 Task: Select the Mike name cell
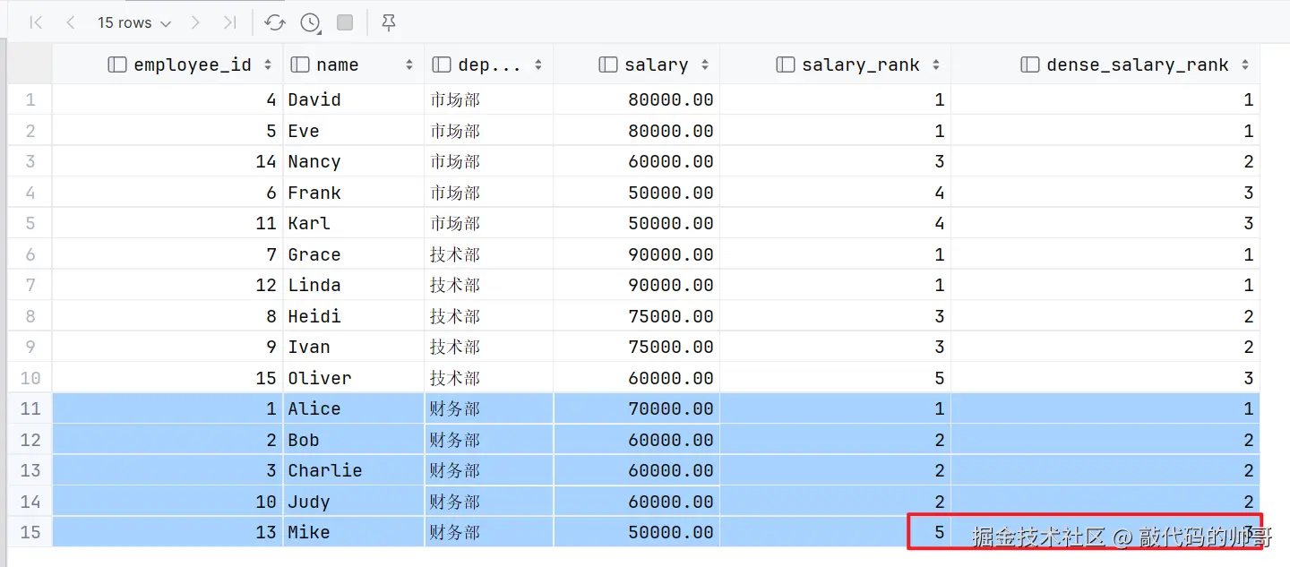point(354,532)
